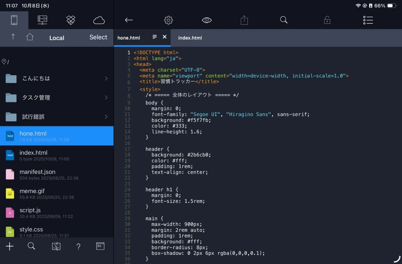The height and width of the screenshot is (264, 402).
Task: Go to the home folder icon
Action: click(x=30, y=37)
